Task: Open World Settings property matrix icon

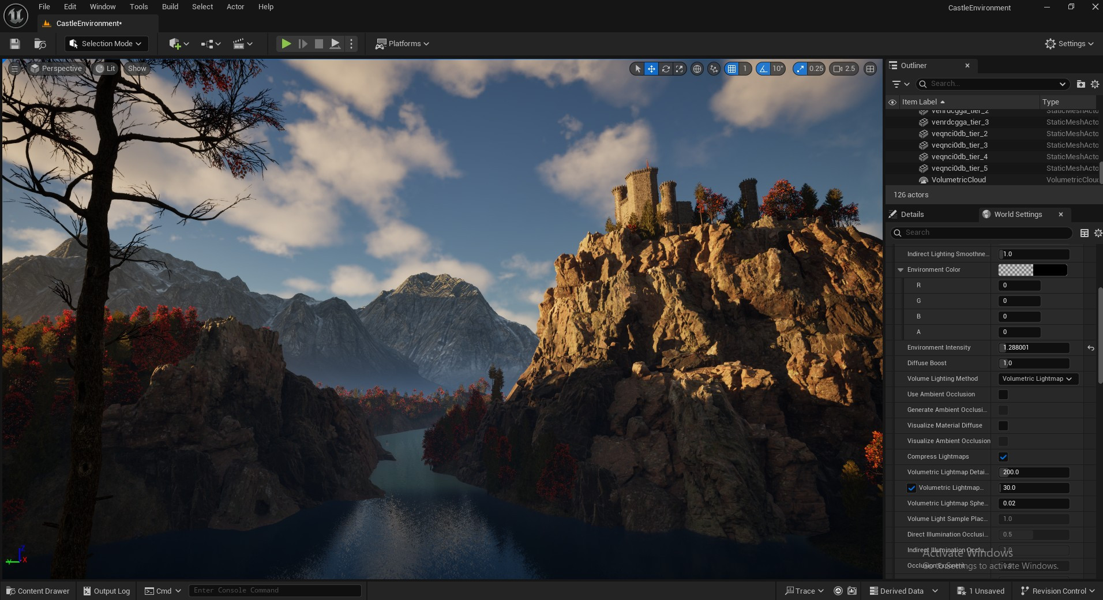Action: (x=1085, y=233)
